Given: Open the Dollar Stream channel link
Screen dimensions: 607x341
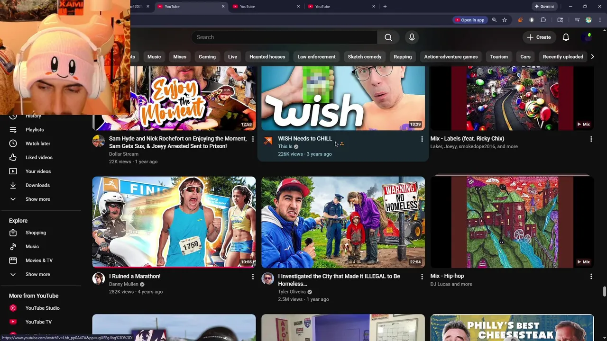Looking at the screenshot, I should 124,154.
